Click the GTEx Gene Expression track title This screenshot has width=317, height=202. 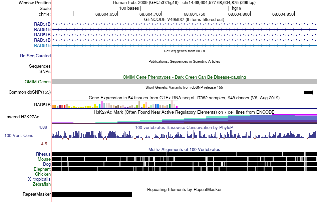(184, 98)
